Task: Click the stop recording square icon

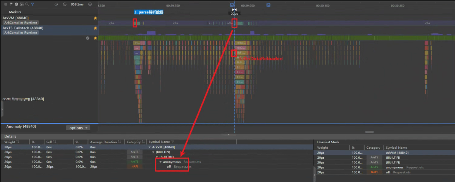Action: tap(6, 4)
